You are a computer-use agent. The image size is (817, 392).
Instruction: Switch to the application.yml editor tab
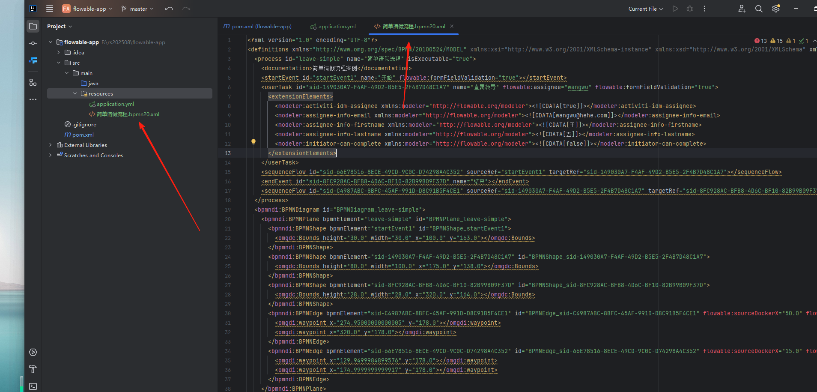(x=337, y=26)
